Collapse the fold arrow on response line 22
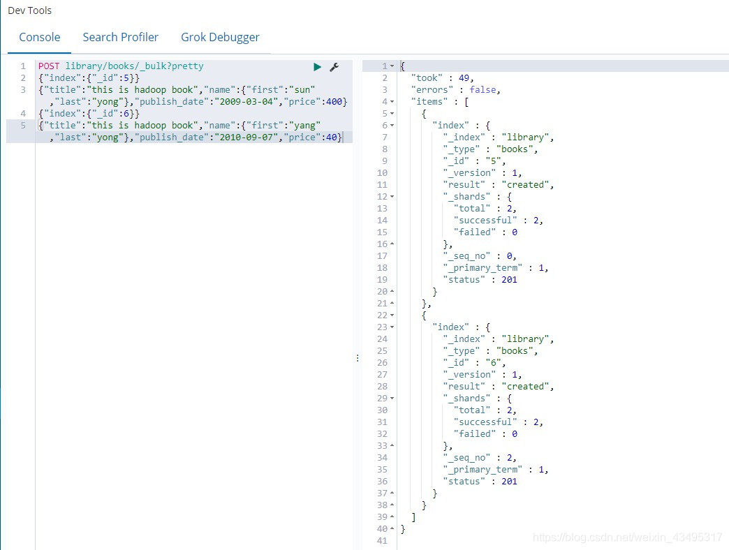 pos(392,315)
